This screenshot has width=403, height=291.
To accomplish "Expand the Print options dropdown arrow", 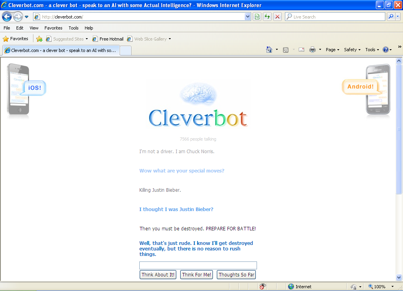I will (320, 50).
